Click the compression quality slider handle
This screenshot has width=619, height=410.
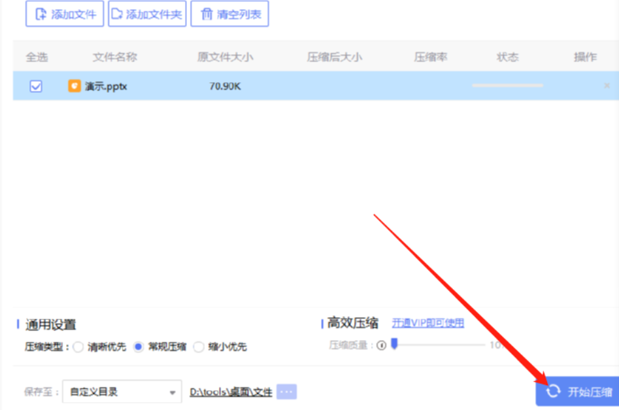pyautogui.click(x=394, y=344)
